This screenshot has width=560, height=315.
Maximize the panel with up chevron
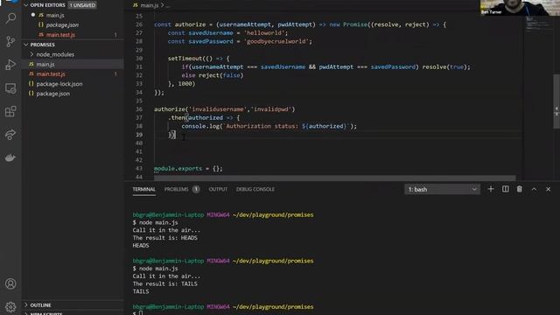pyautogui.click(x=534, y=189)
